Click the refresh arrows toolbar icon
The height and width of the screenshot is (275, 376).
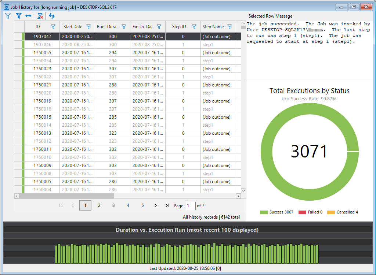pos(52,16)
